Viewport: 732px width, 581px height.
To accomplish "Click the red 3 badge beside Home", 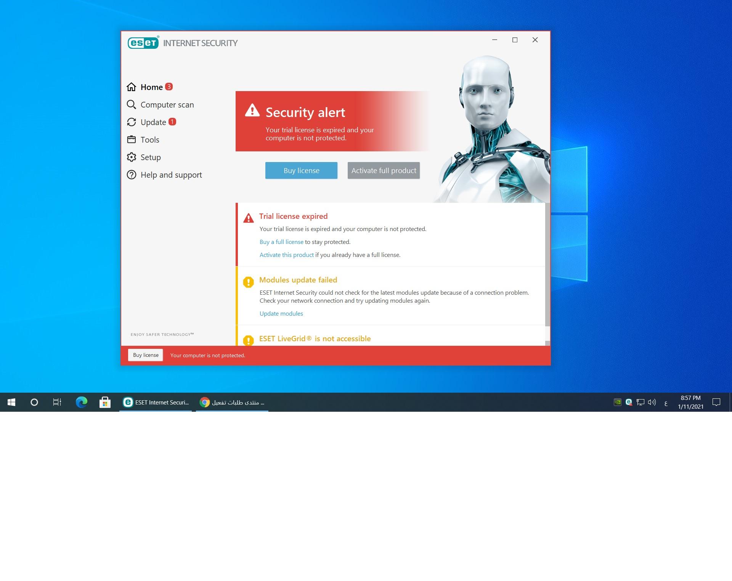I will tap(169, 87).
